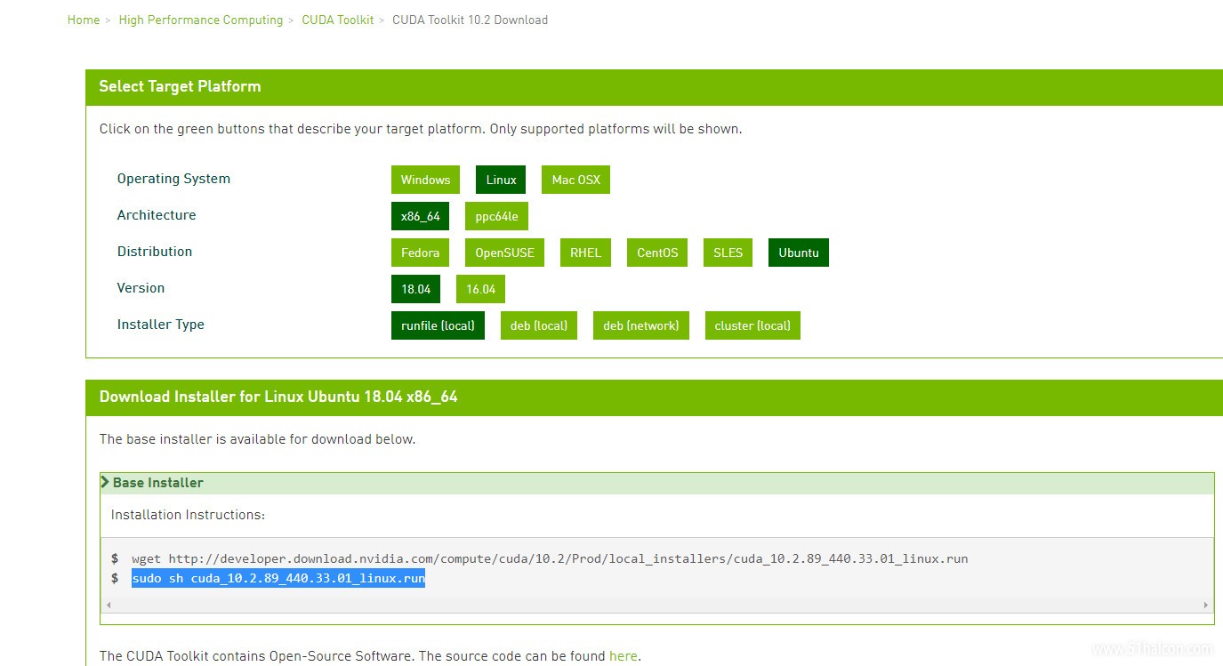Choose x86_64 architecture
The width and height of the screenshot is (1223, 666).
420,216
